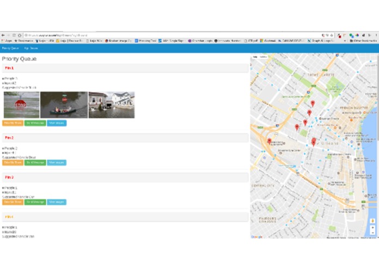The image size is (379, 269).
Task: Click the browser back arrow
Action: click(3, 35)
